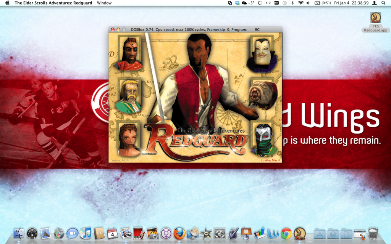Viewport: 391px width, 244px height.
Task: Open the Documents folder stack in Dock
Action: click(346, 234)
